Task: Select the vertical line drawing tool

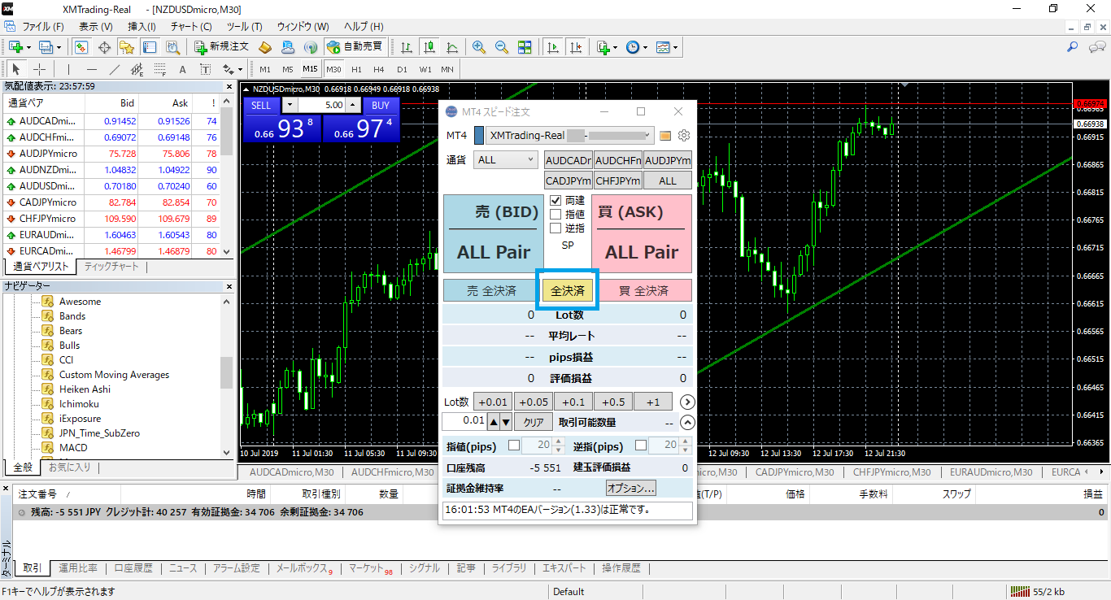Action: point(68,69)
